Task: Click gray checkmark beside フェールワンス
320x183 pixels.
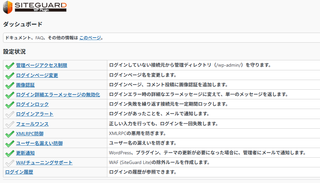Action: [10, 124]
